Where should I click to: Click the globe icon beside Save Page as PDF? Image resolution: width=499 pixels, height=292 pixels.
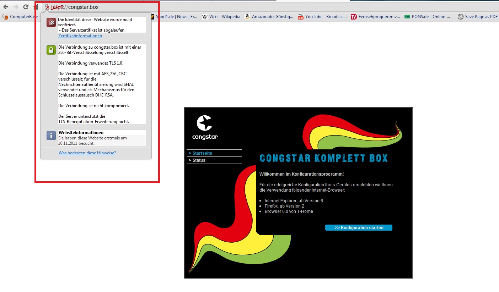coord(461,17)
